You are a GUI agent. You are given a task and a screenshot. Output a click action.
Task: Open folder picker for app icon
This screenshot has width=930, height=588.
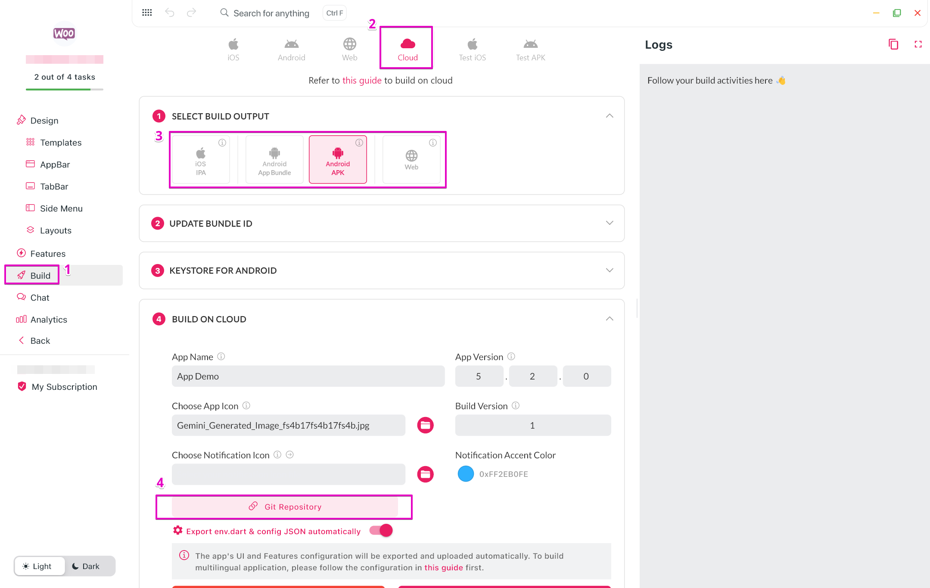[x=425, y=425]
